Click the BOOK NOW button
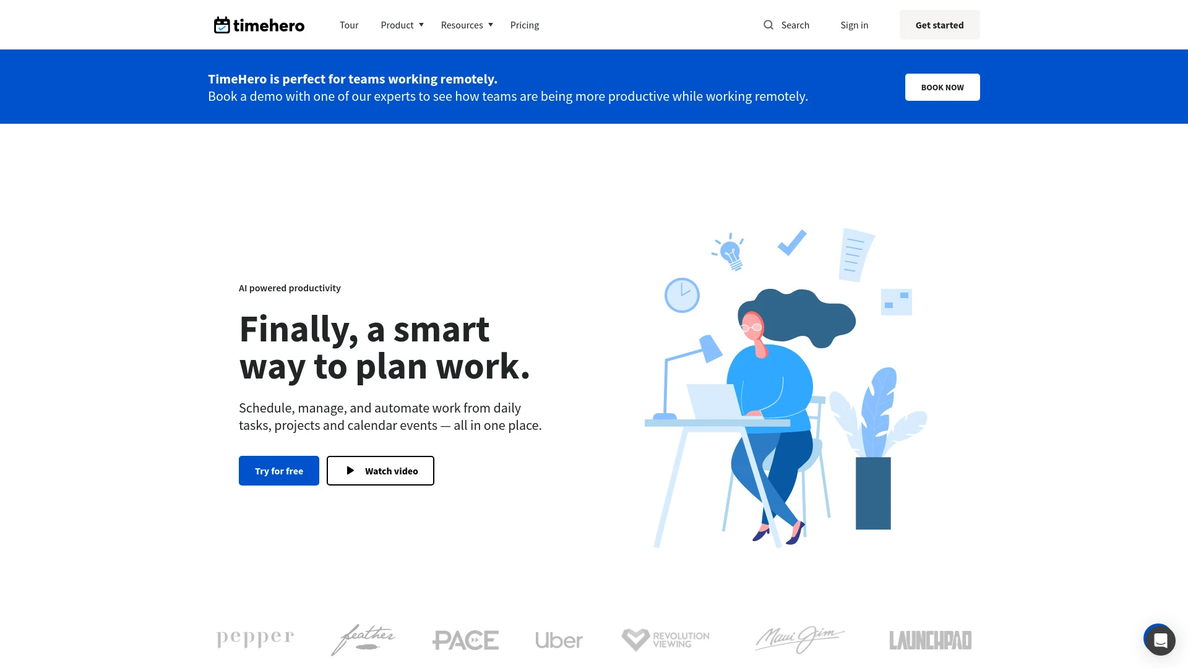The image size is (1188, 668). [x=942, y=87]
